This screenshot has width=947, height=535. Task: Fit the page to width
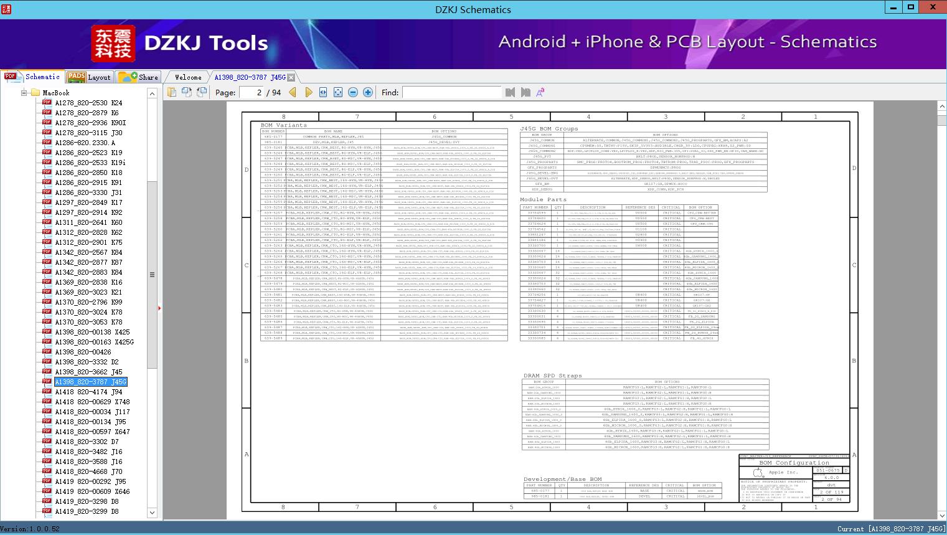pos(323,92)
